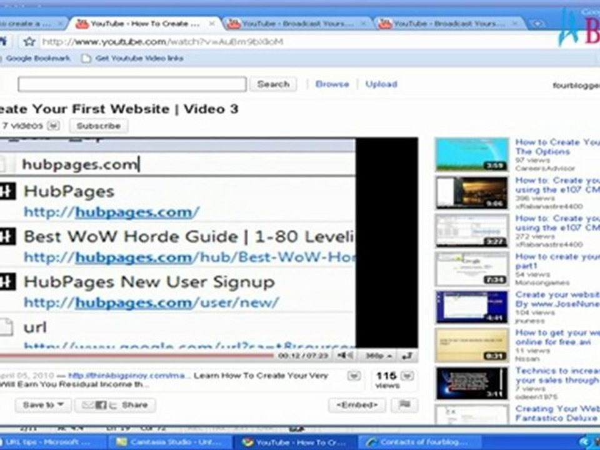Viewport: 600px width, 450px height.
Task: Click the expand-player icon beside 360p
Action: pyautogui.click(x=407, y=356)
